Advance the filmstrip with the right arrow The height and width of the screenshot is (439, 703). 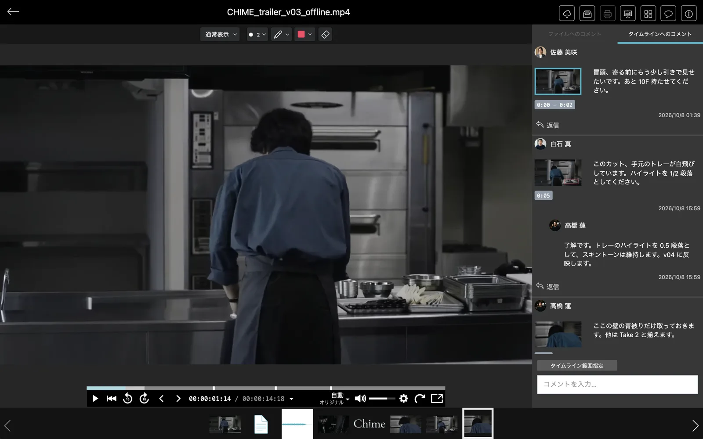[695, 425]
